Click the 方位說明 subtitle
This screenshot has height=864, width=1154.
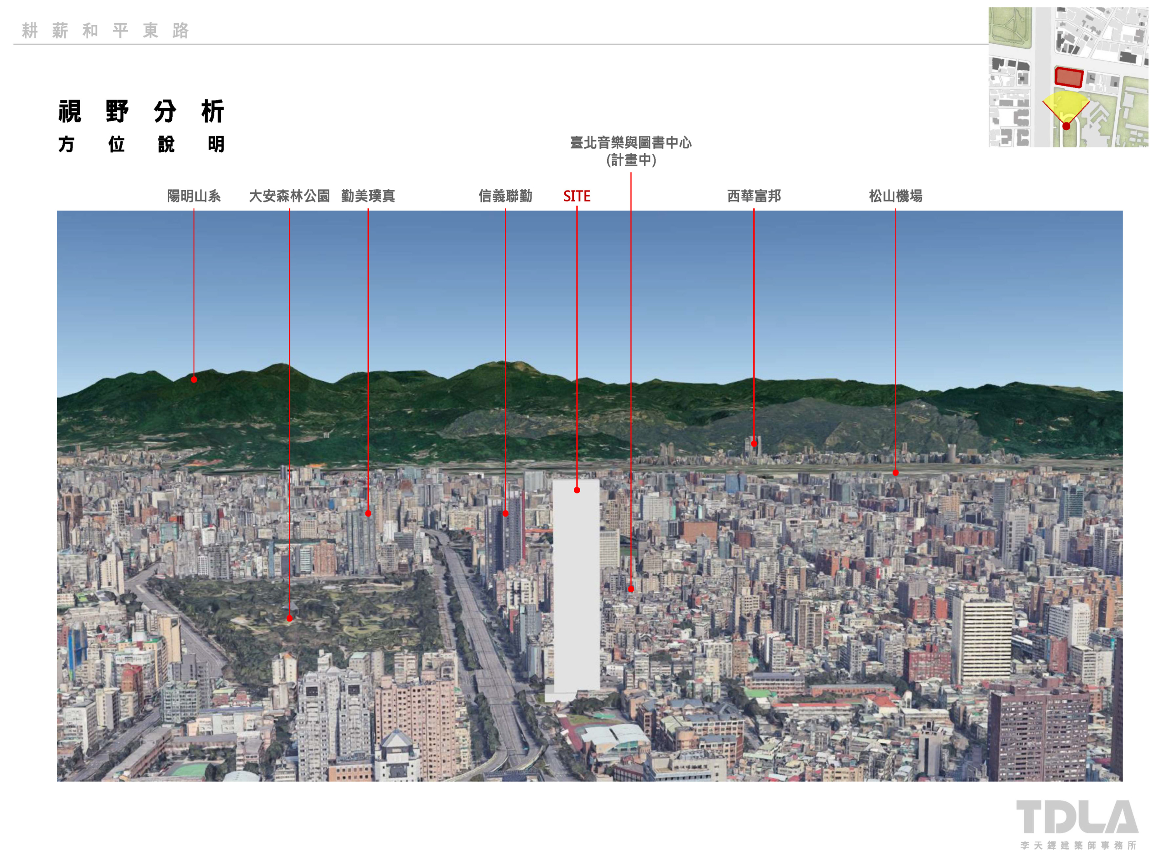click(x=141, y=144)
